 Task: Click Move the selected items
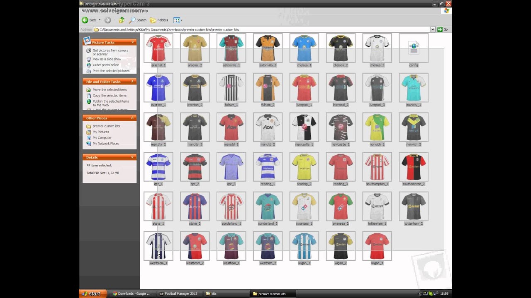tap(110, 89)
